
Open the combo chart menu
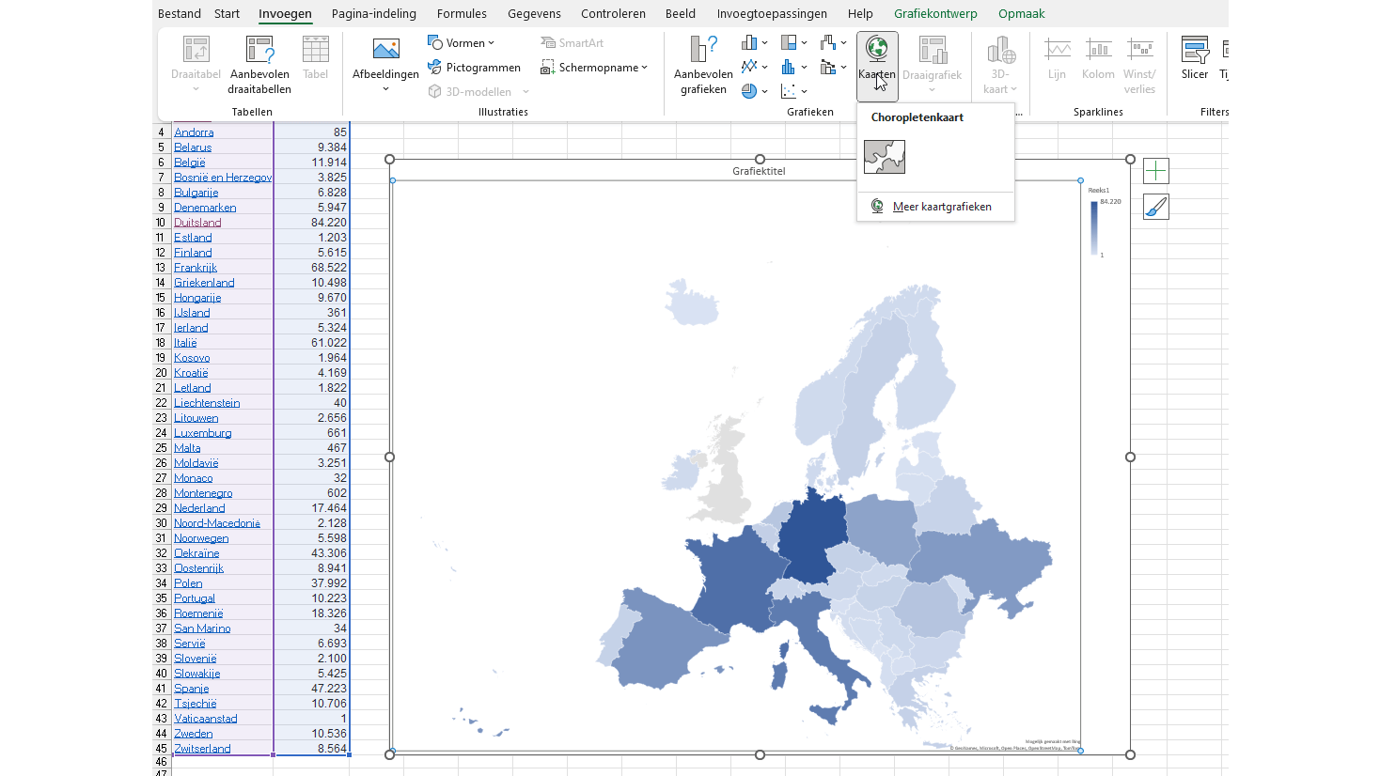pos(833,68)
